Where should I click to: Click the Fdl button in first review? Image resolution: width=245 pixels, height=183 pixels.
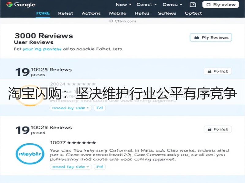click(100, 108)
